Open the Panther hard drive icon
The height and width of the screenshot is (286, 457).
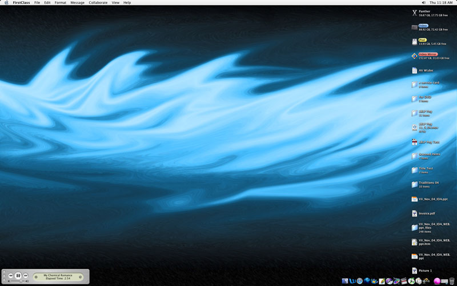pos(415,13)
